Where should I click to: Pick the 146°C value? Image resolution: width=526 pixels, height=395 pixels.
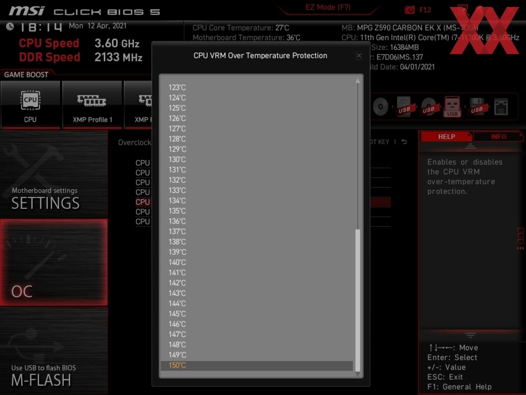pyautogui.click(x=257, y=324)
